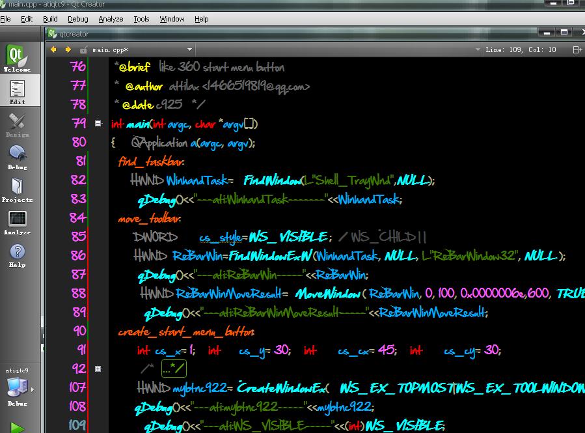Click WS_VISIBLE on line 85
This screenshot has height=433, width=585.
tap(288, 237)
